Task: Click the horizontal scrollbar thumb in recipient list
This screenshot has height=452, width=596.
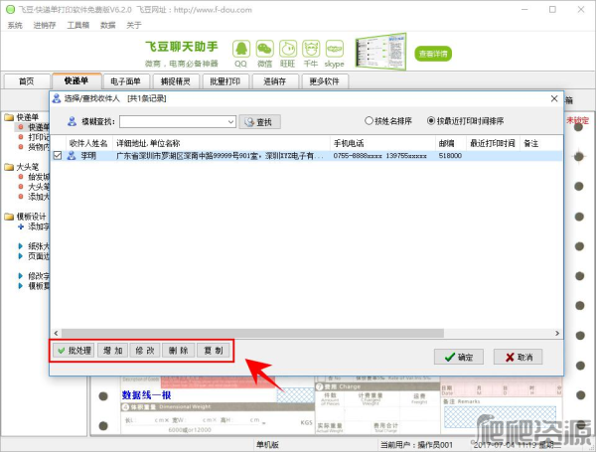Action: click(x=252, y=333)
